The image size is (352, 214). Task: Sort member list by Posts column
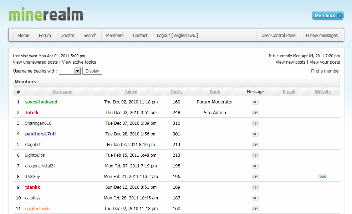click(176, 92)
